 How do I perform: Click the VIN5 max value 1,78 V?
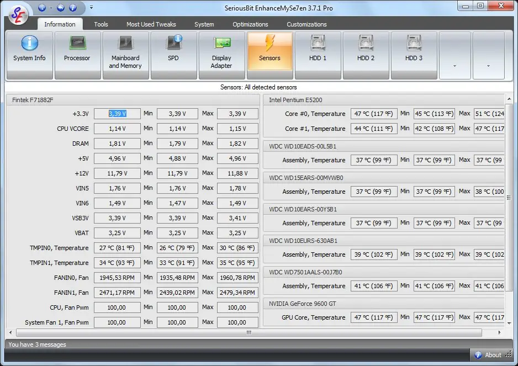click(237, 188)
